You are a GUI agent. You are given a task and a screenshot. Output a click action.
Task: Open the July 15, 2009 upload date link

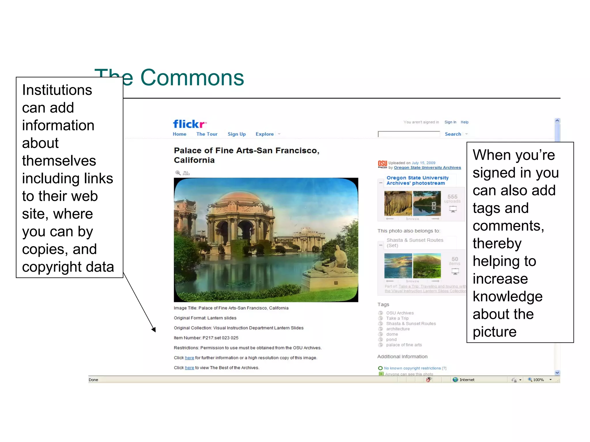pyautogui.click(x=423, y=163)
